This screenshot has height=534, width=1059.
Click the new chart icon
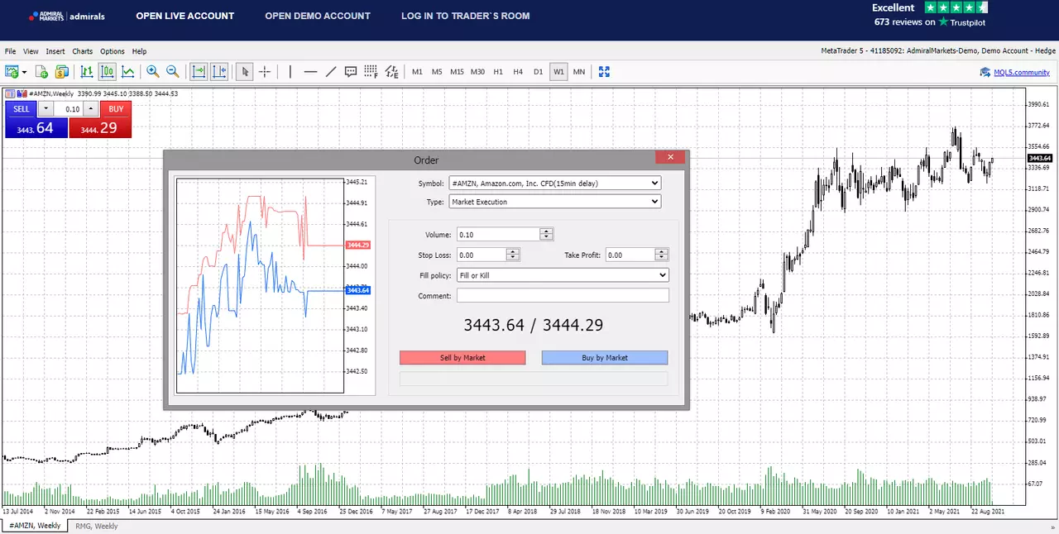[13, 72]
